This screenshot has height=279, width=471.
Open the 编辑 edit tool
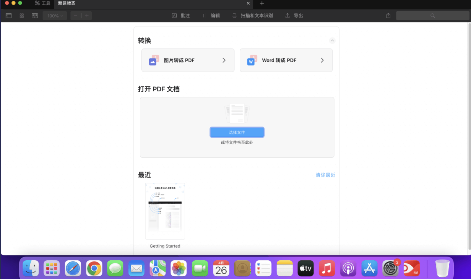(211, 16)
